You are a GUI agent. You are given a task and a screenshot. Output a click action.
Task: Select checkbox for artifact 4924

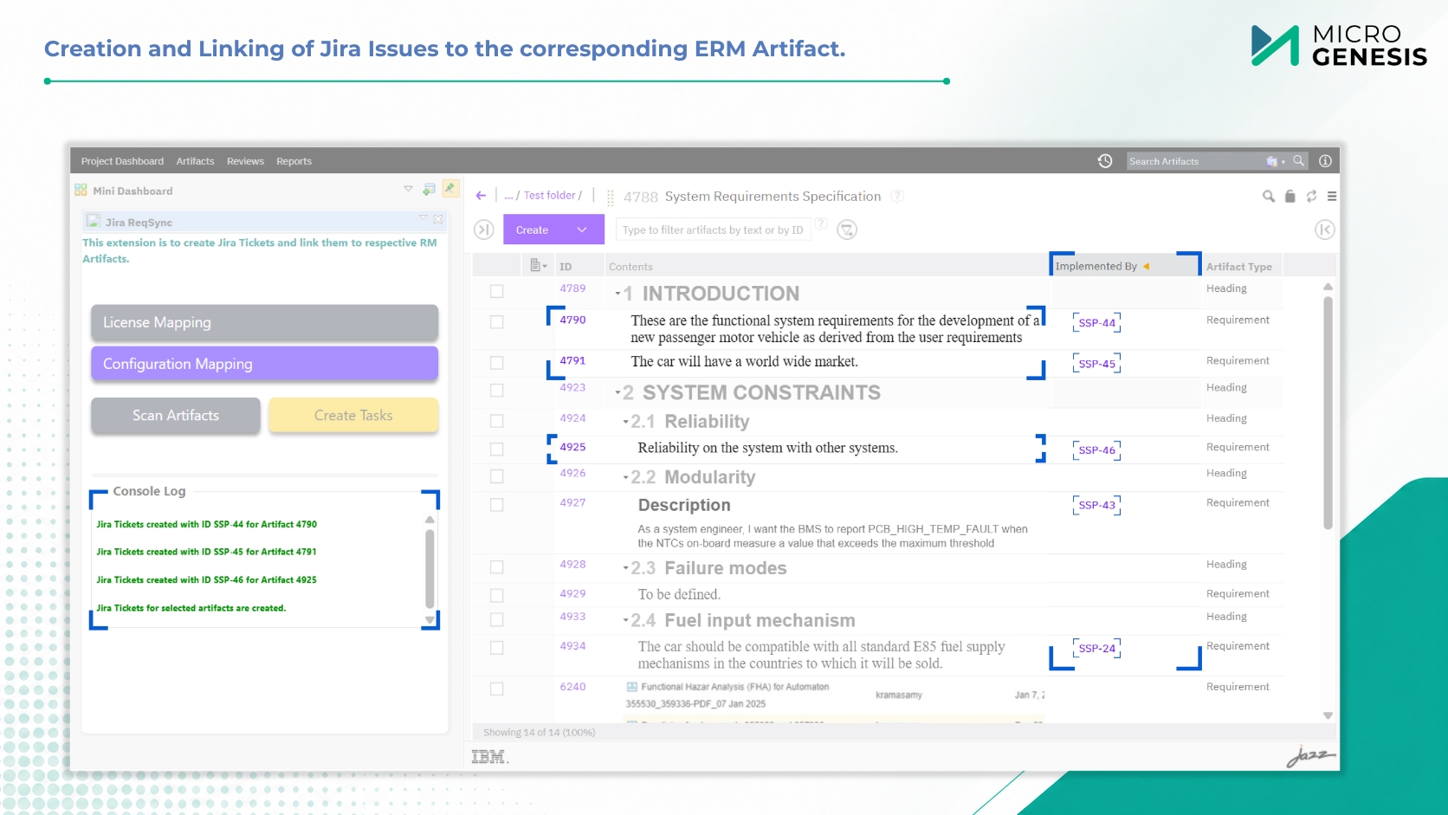497,421
